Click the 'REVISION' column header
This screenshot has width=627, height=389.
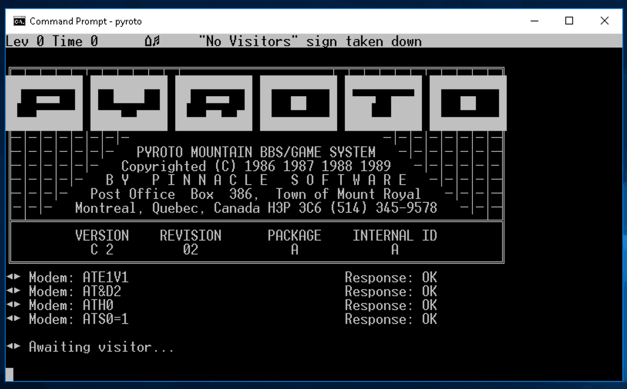click(190, 236)
